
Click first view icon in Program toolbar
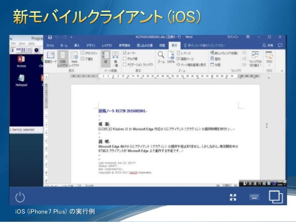13,50
